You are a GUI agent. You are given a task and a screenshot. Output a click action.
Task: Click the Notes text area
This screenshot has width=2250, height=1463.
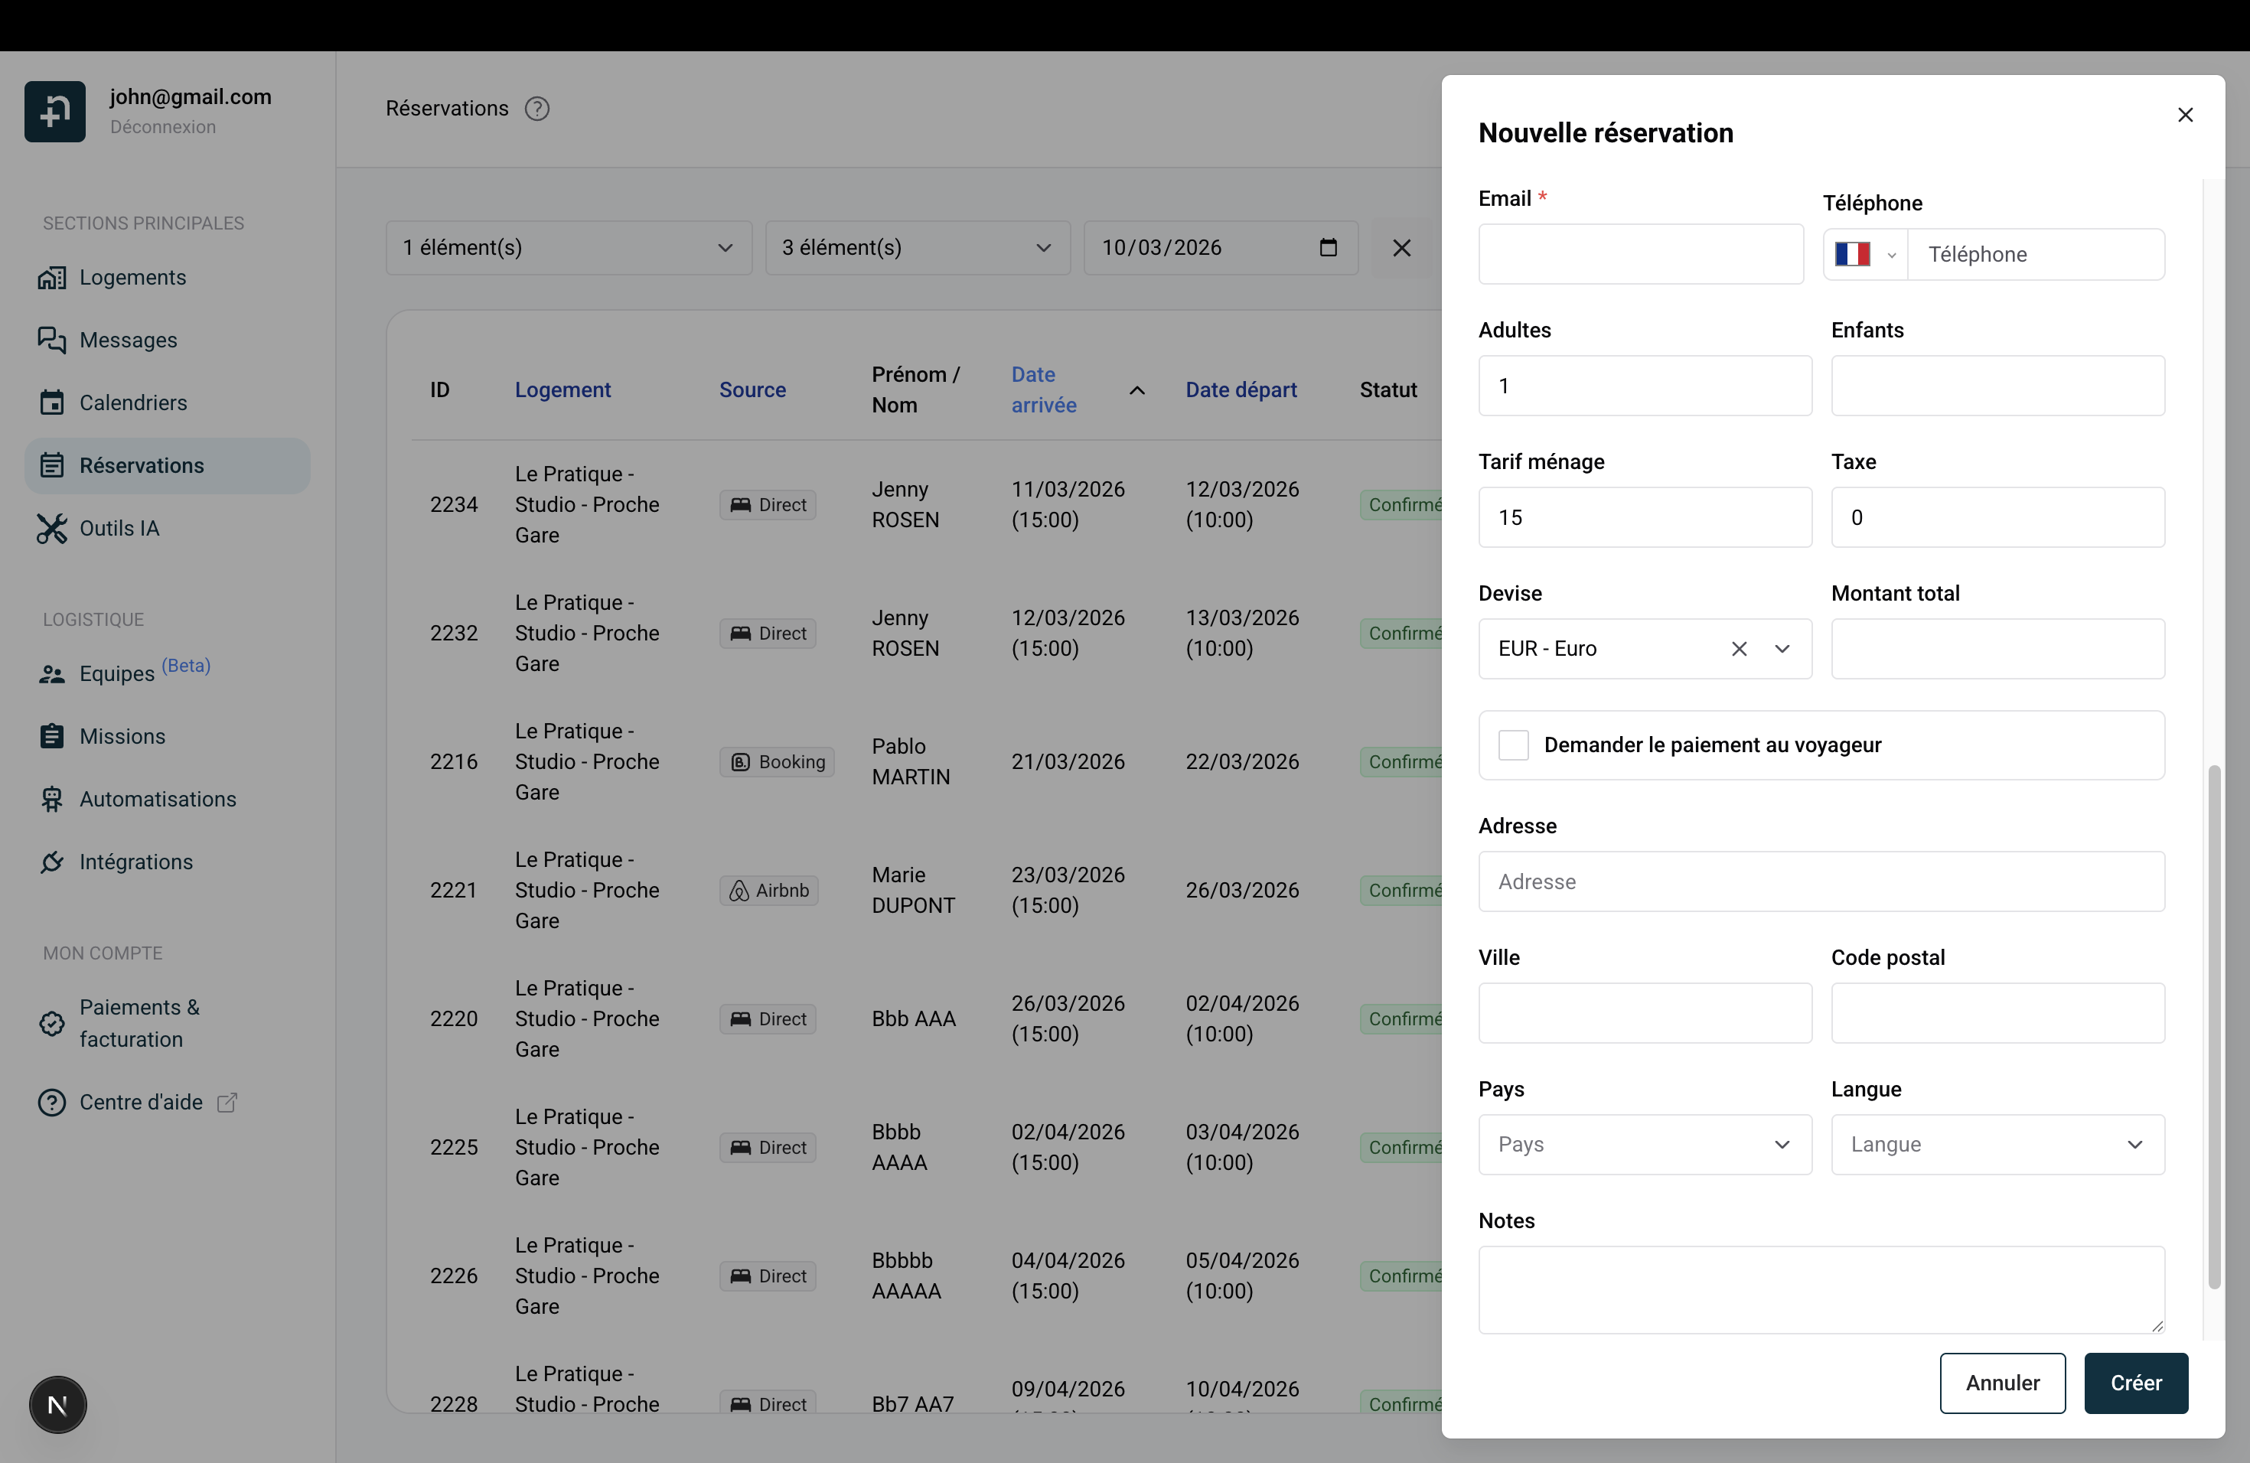point(1821,1291)
